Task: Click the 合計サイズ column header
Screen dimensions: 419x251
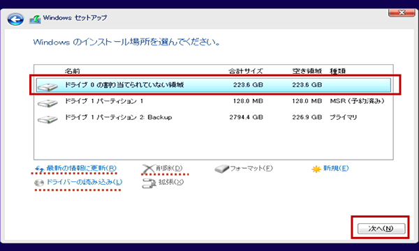Action: [x=246, y=71]
